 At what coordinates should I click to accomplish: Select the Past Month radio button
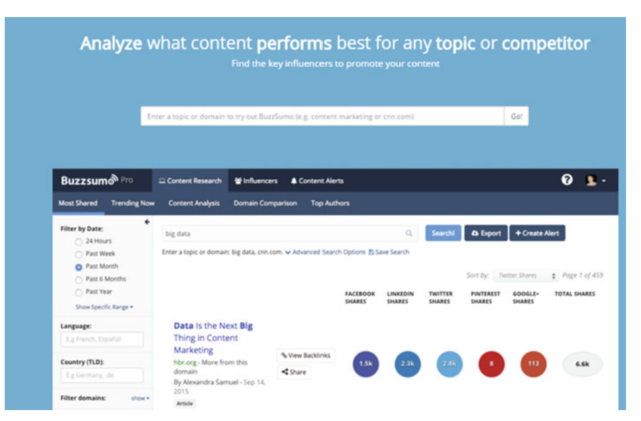pos(78,267)
